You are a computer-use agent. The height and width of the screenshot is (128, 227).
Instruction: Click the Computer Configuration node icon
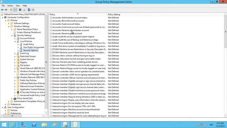[x=5, y=17]
